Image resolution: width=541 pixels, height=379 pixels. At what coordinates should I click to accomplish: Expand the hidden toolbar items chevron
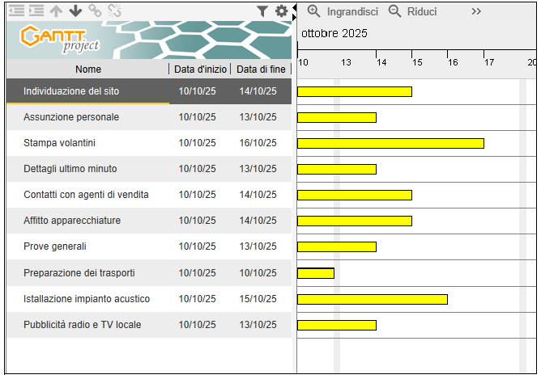click(x=476, y=11)
